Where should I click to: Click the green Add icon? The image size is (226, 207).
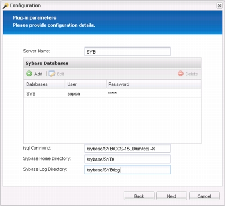(29, 74)
